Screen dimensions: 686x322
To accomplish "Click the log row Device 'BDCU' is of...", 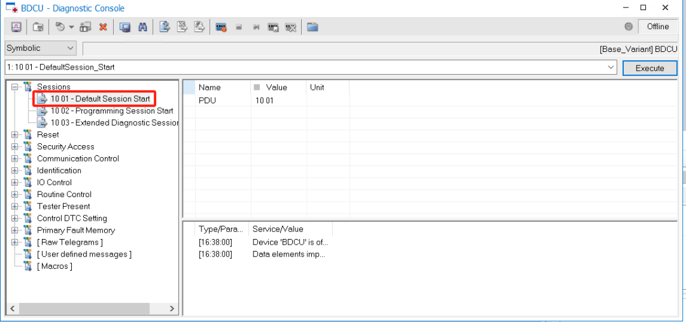I will coord(262,242).
